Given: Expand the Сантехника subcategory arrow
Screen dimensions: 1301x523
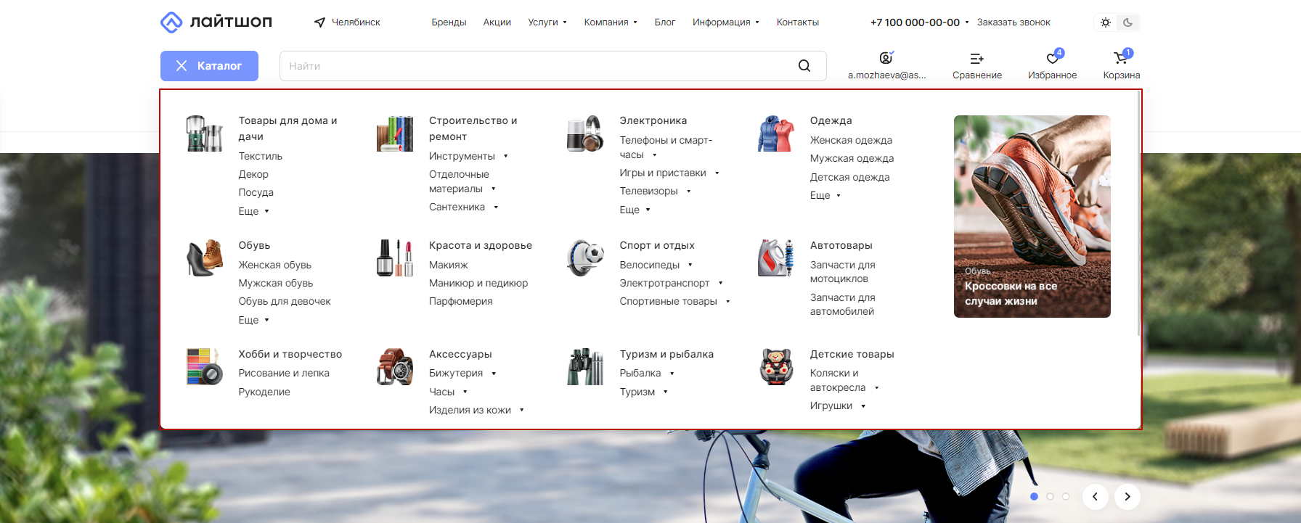Looking at the screenshot, I should tap(496, 207).
